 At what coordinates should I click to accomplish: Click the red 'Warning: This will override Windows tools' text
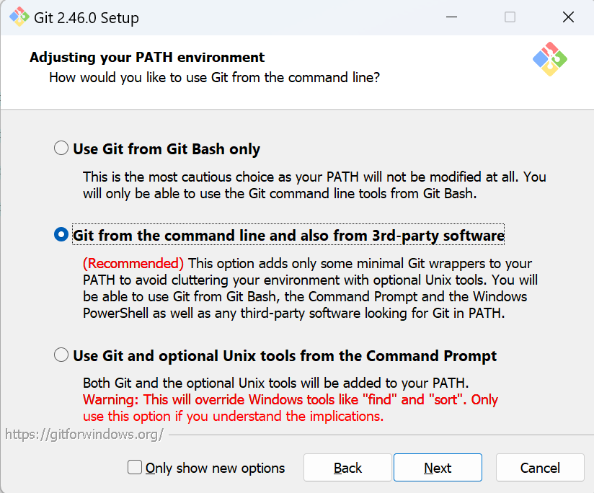click(291, 408)
